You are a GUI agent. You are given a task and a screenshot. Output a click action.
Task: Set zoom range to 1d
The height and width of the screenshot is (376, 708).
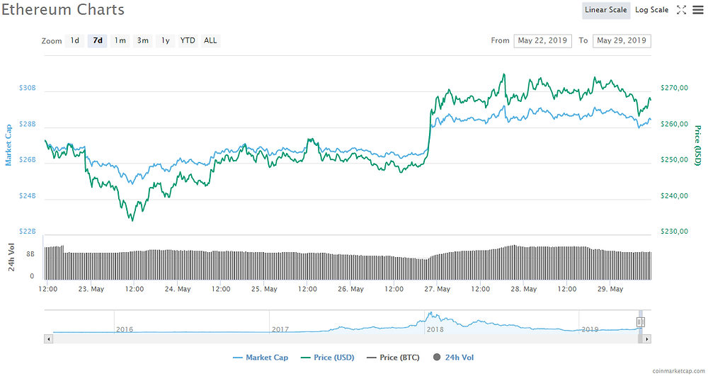74,40
